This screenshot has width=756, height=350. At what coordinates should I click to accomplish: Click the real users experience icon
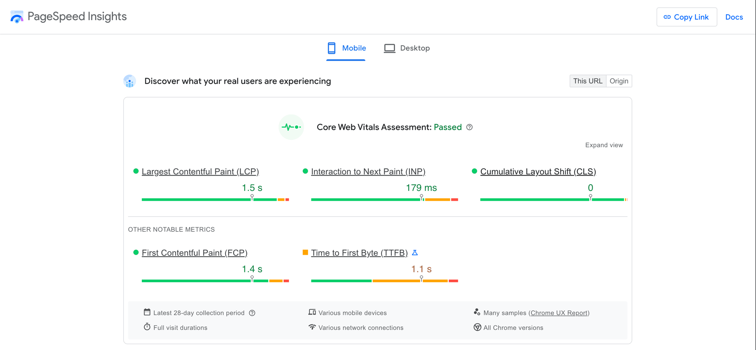tap(130, 81)
